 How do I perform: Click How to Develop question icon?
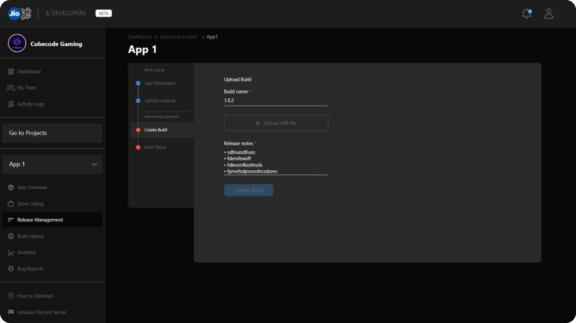click(11, 296)
